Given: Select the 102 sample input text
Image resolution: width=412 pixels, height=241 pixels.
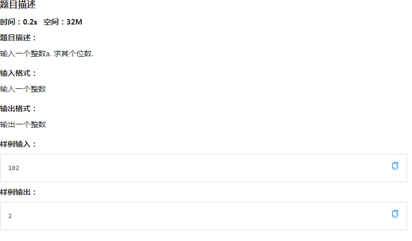Looking at the screenshot, I should pyautogui.click(x=14, y=168).
